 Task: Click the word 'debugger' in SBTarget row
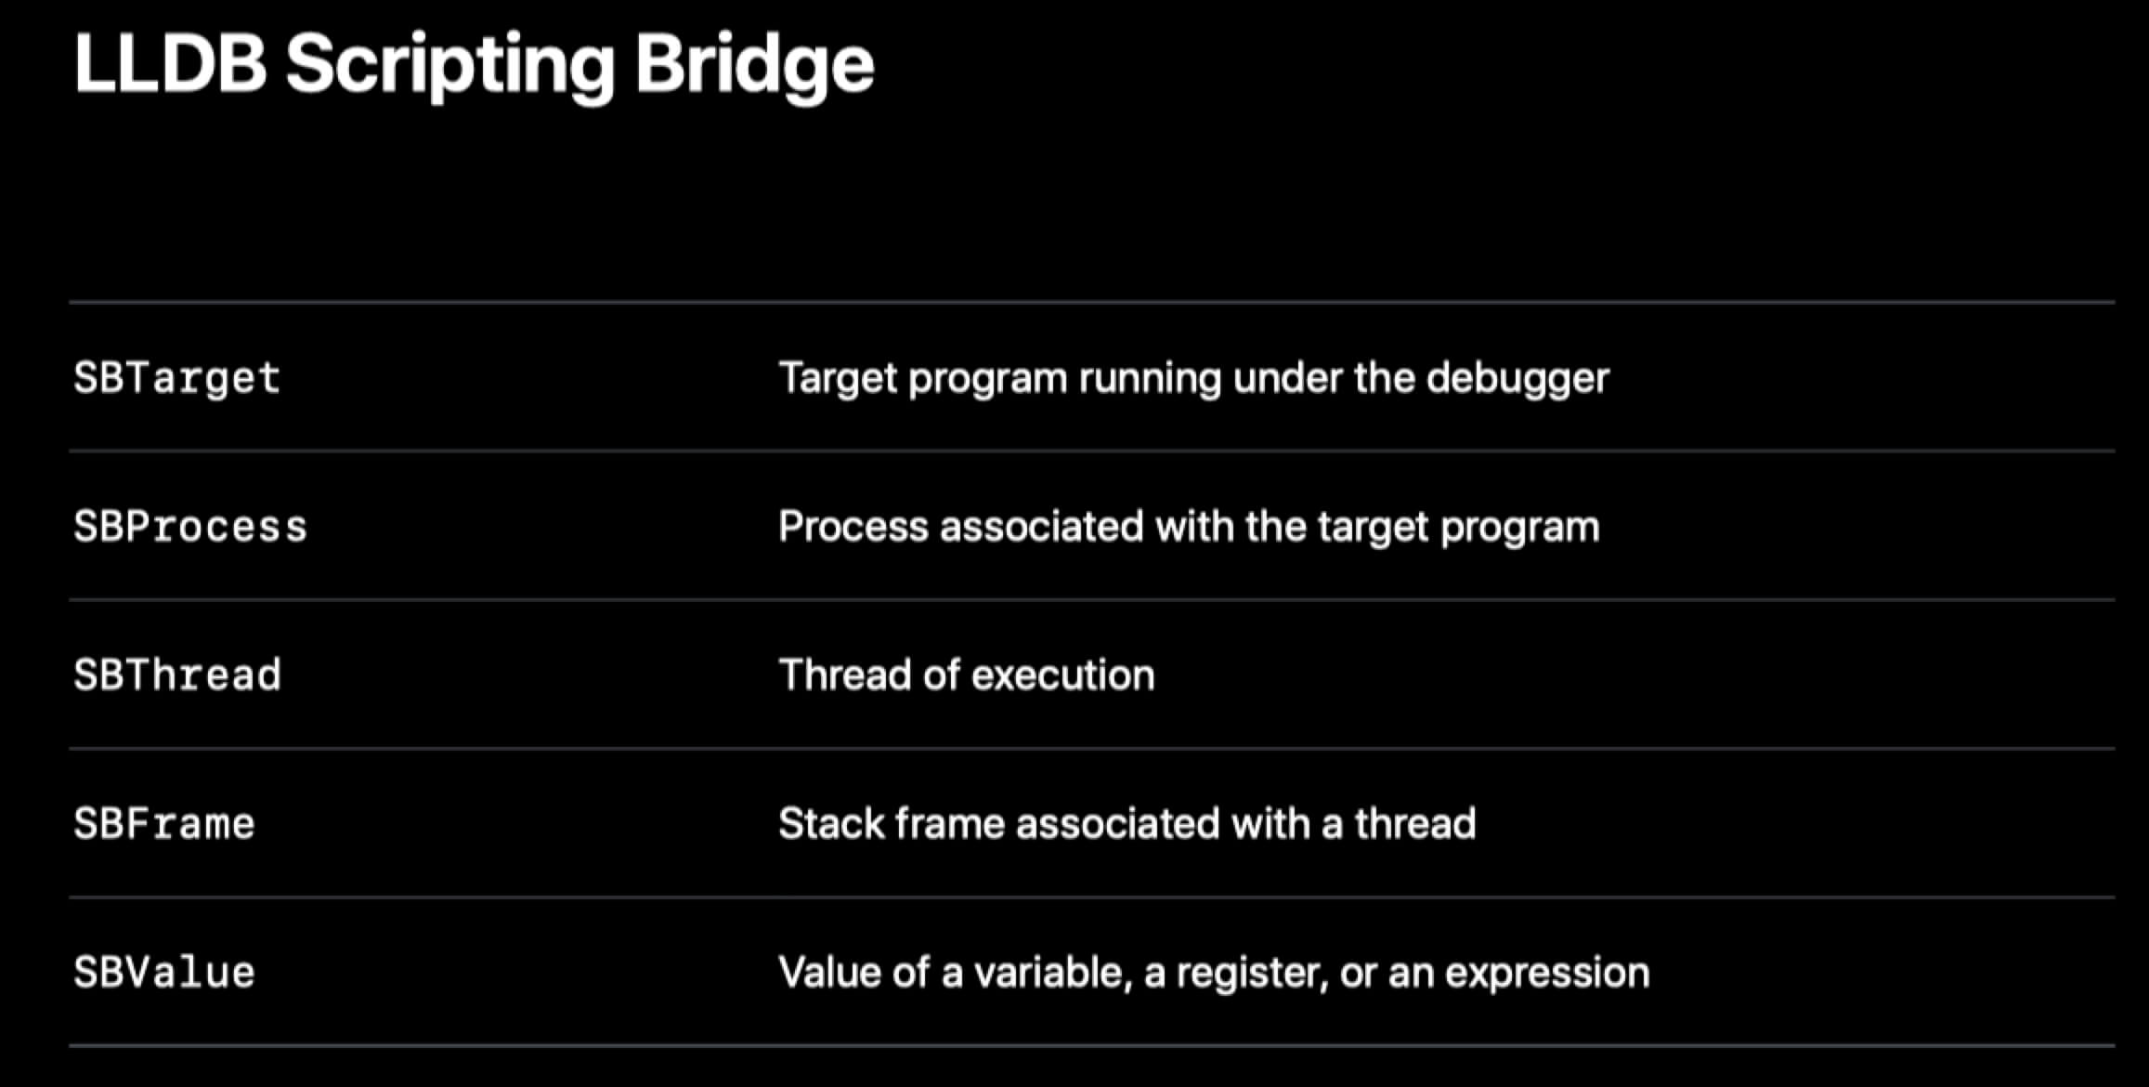(1517, 379)
